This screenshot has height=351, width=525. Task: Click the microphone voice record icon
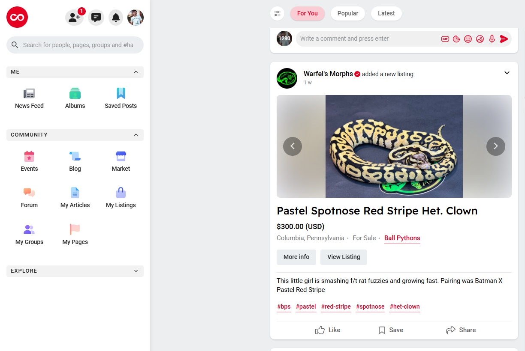pyautogui.click(x=492, y=39)
